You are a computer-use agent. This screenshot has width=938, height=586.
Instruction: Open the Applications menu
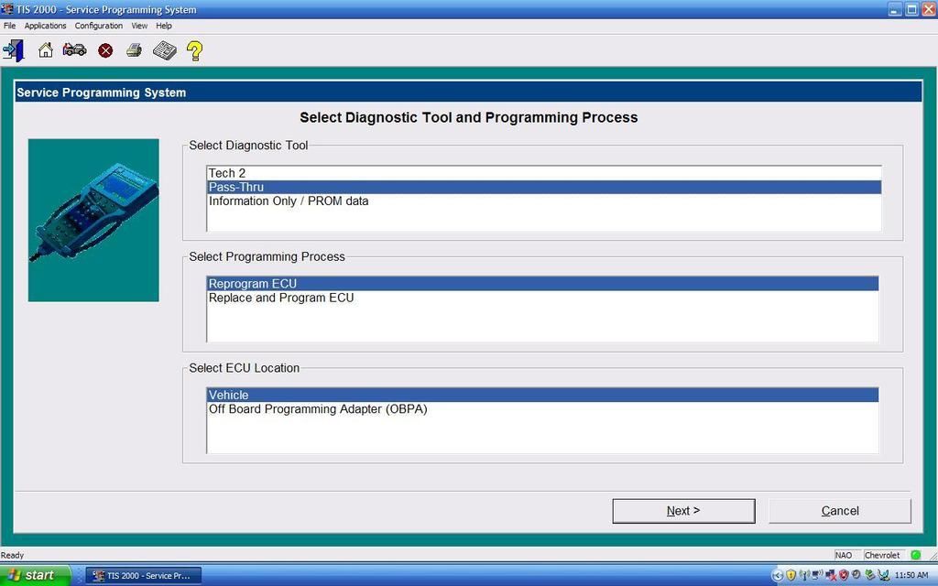45,26
